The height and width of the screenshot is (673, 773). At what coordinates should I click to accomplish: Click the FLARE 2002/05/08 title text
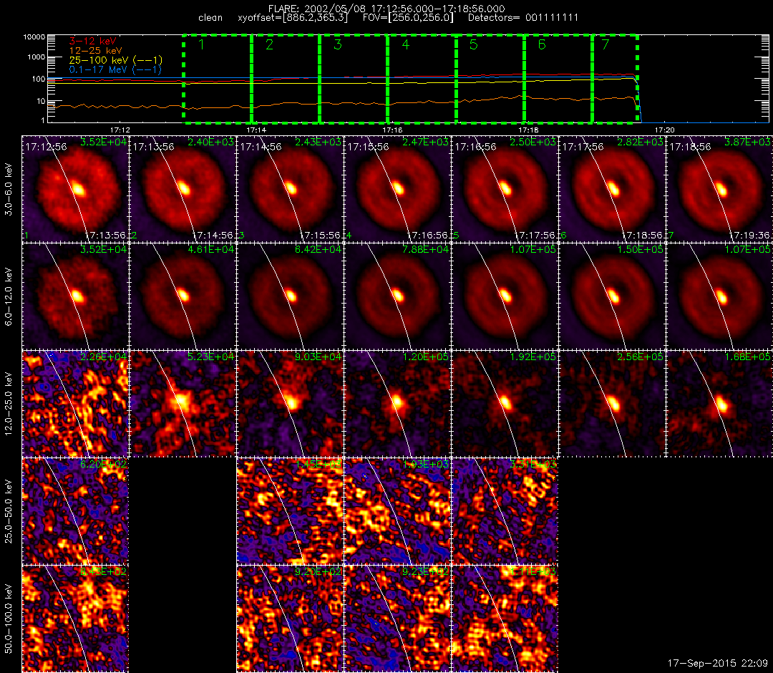pyautogui.click(x=386, y=9)
